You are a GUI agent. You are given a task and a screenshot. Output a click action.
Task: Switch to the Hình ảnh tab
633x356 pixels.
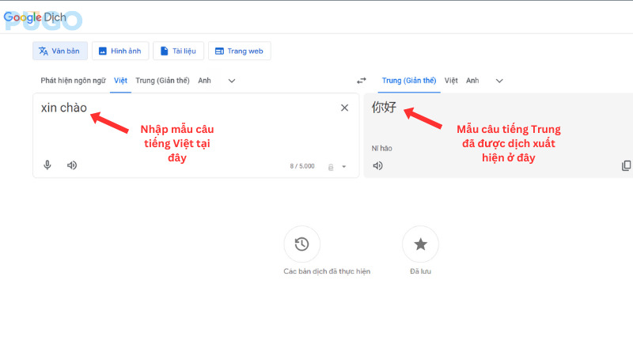119,51
